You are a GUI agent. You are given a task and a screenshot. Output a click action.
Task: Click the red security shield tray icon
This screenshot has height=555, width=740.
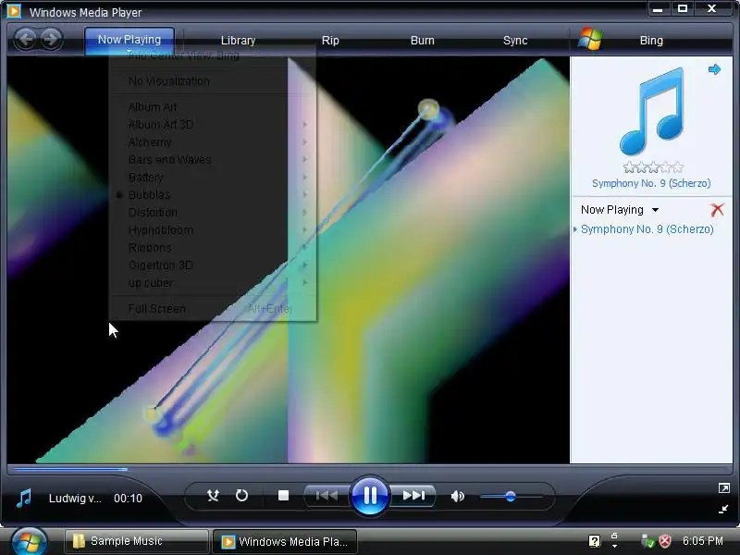pyautogui.click(x=665, y=541)
